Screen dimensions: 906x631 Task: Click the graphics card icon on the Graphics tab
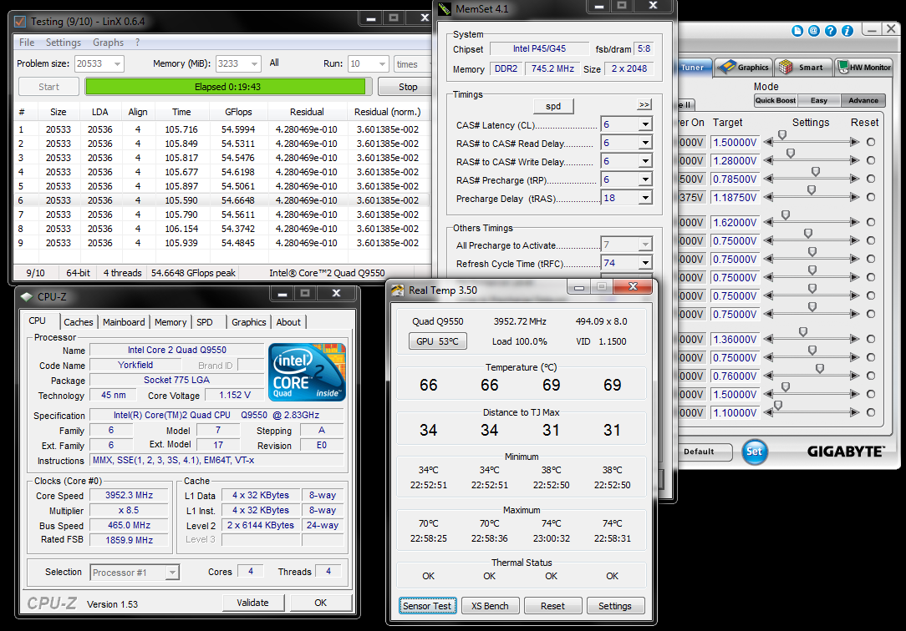coord(726,67)
